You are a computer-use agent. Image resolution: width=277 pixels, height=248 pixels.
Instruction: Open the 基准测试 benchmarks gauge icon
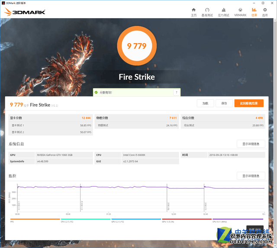coord(207,10)
